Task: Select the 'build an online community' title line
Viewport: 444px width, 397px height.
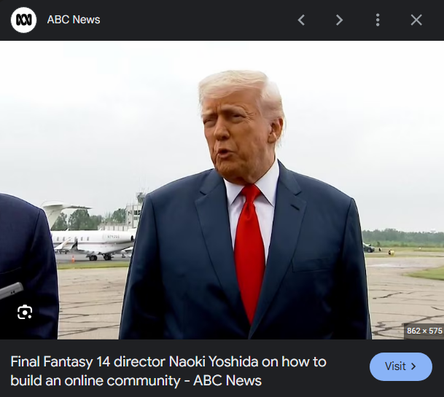Action: point(136,380)
